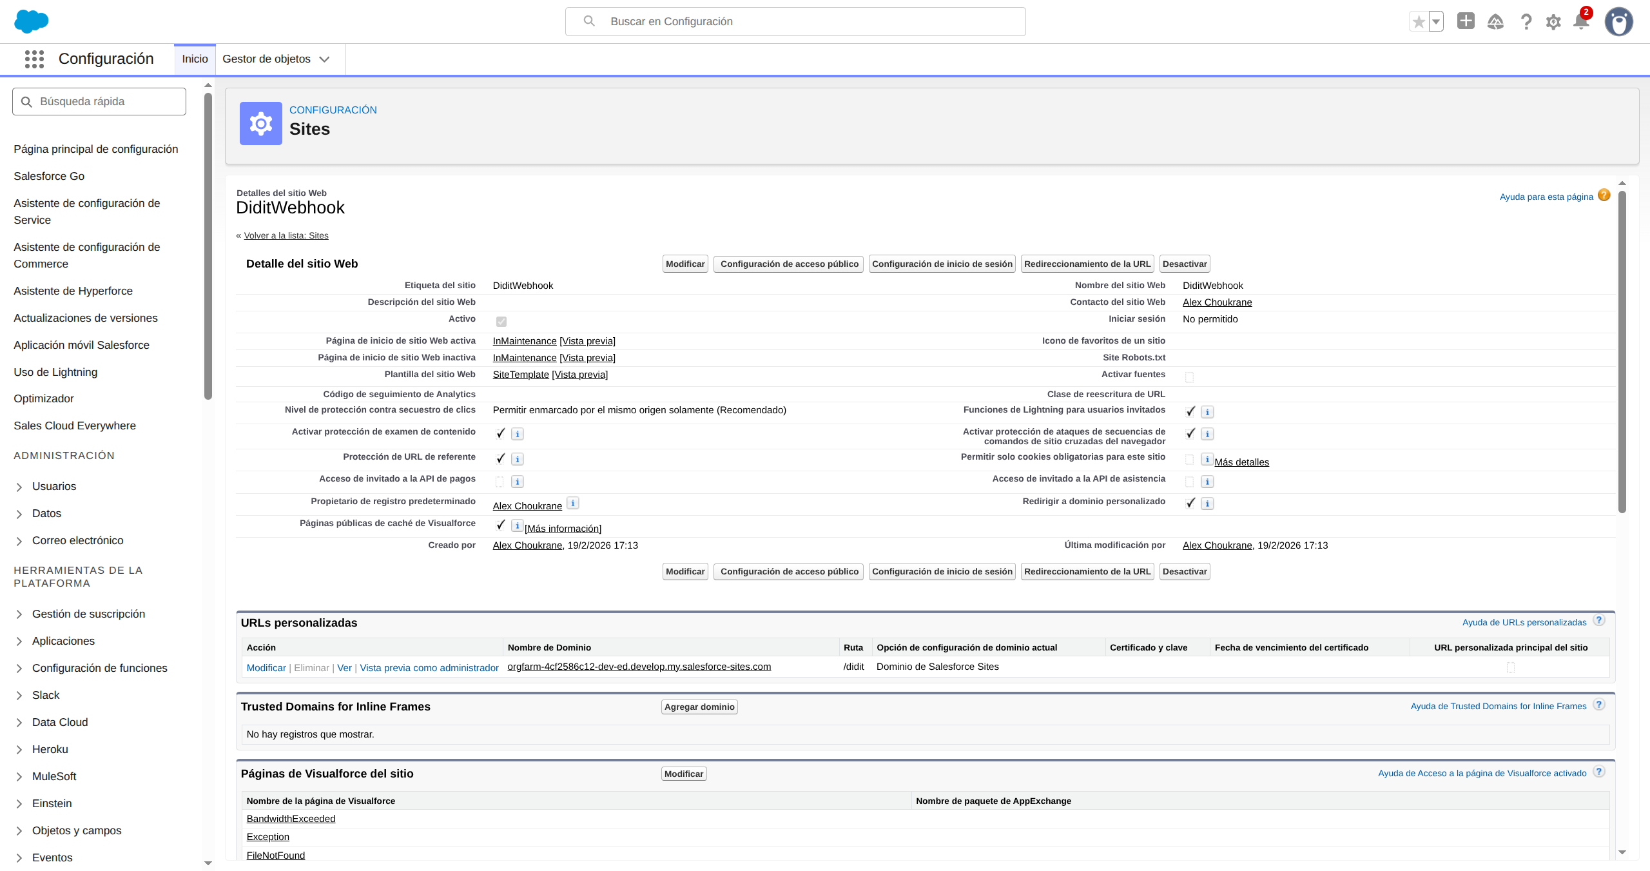Image resolution: width=1650 pixels, height=871 pixels.
Task: Switch to the Inicio tab
Action: pos(195,59)
